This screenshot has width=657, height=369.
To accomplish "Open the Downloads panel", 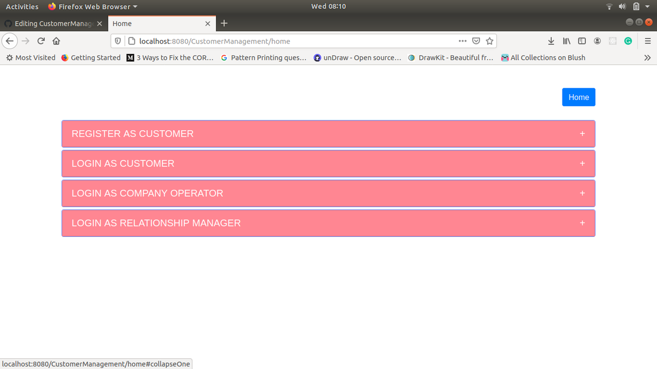I will (x=551, y=41).
